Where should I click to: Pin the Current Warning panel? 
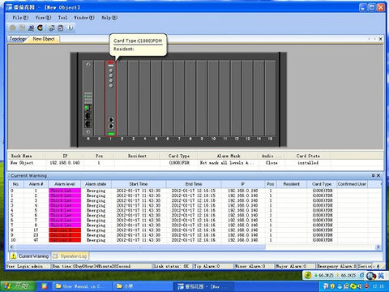(373, 175)
